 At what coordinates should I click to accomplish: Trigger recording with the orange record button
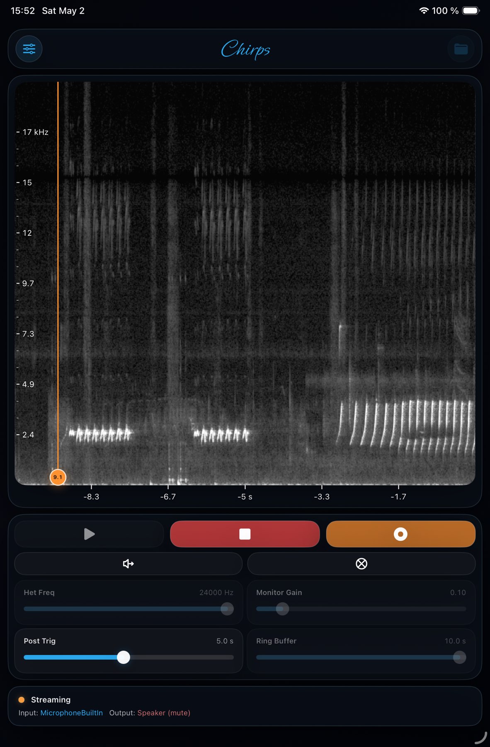(x=400, y=534)
